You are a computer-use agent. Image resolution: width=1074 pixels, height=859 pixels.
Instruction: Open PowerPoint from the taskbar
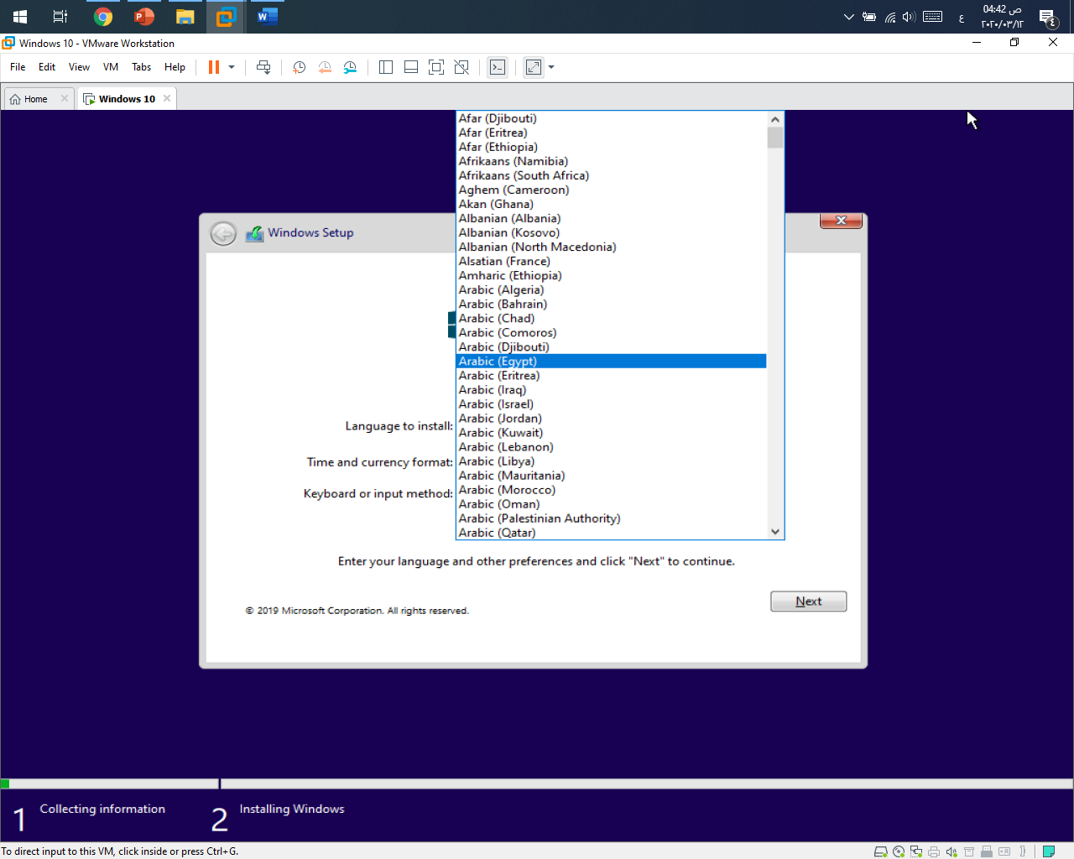tap(144, 17)
